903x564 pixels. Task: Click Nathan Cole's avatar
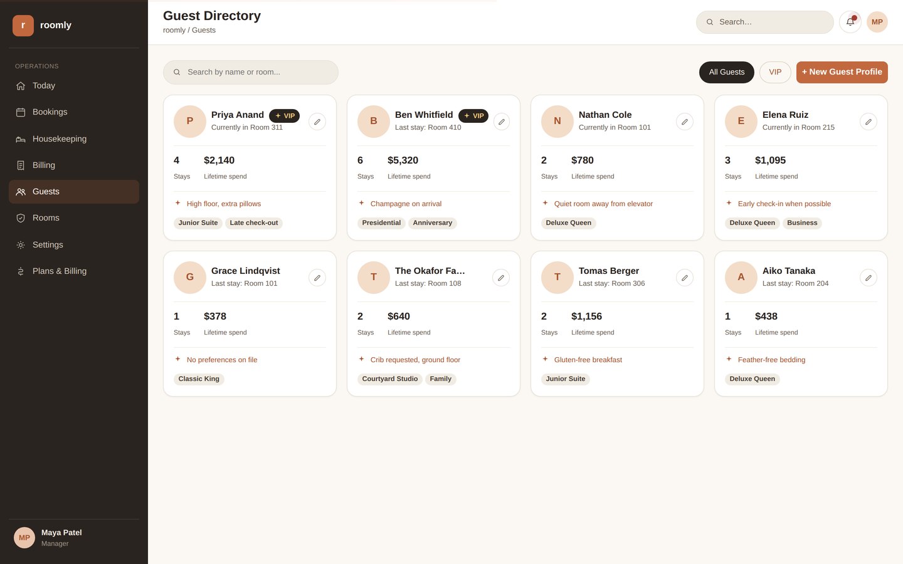(557, 122)
